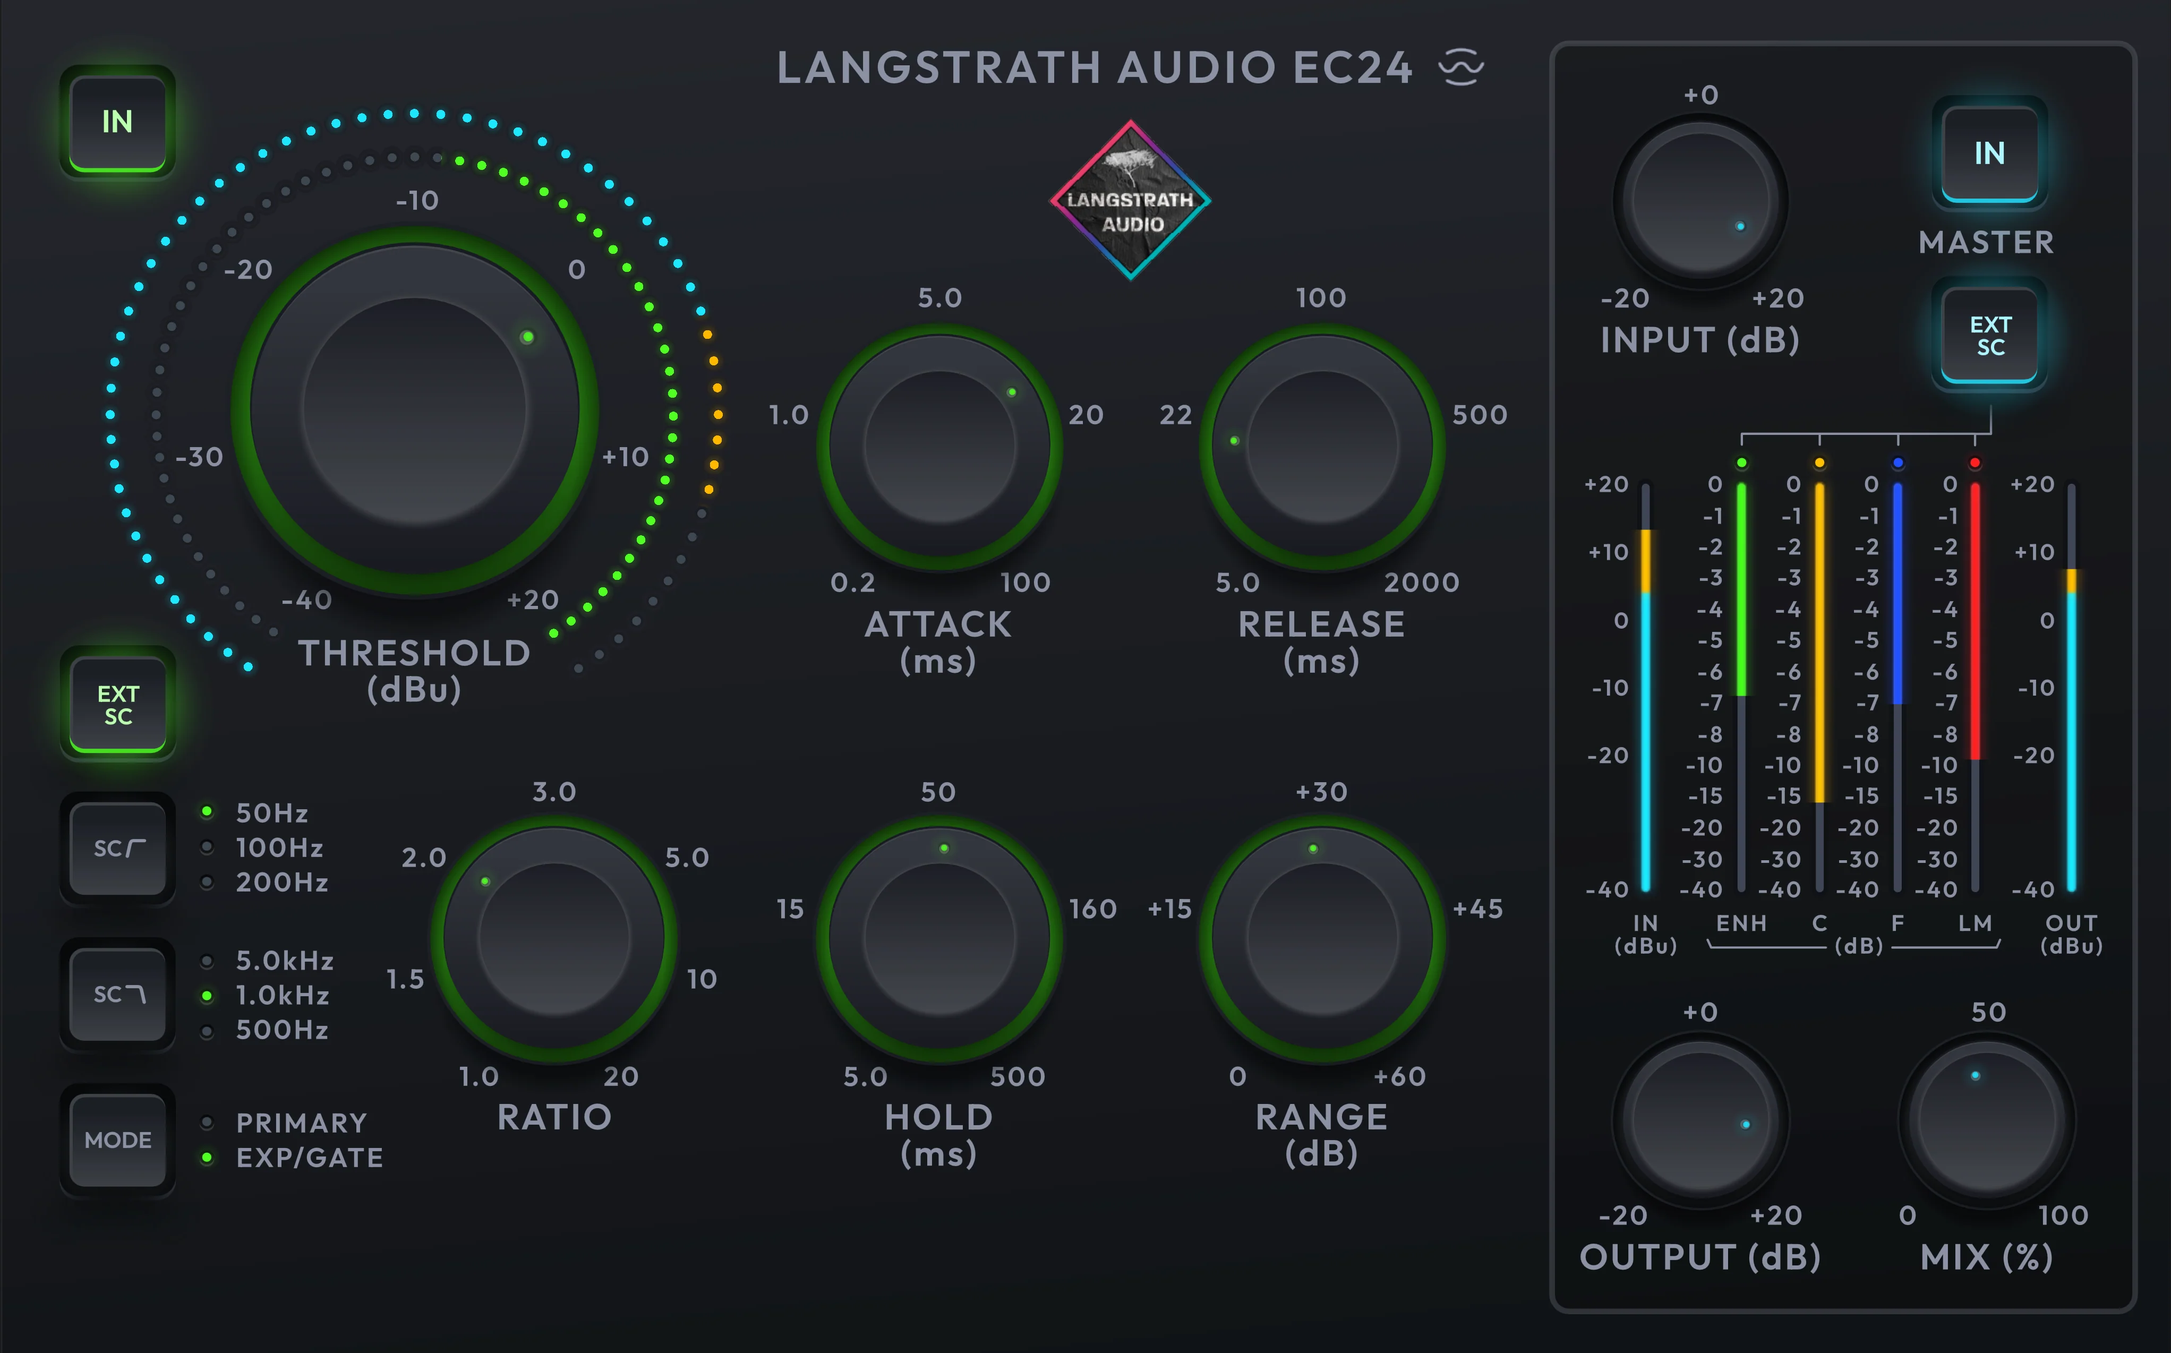
Task: Click the MASTER label
Action: pyautogui.click(x=1986, y=243)
